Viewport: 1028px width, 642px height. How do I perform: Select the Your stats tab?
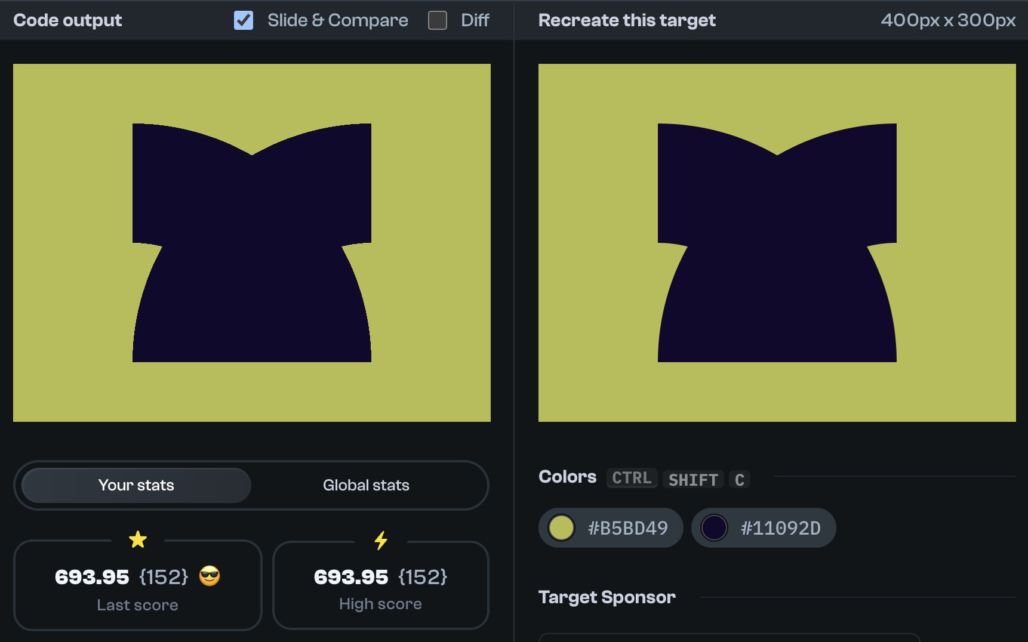pos(136,485)
